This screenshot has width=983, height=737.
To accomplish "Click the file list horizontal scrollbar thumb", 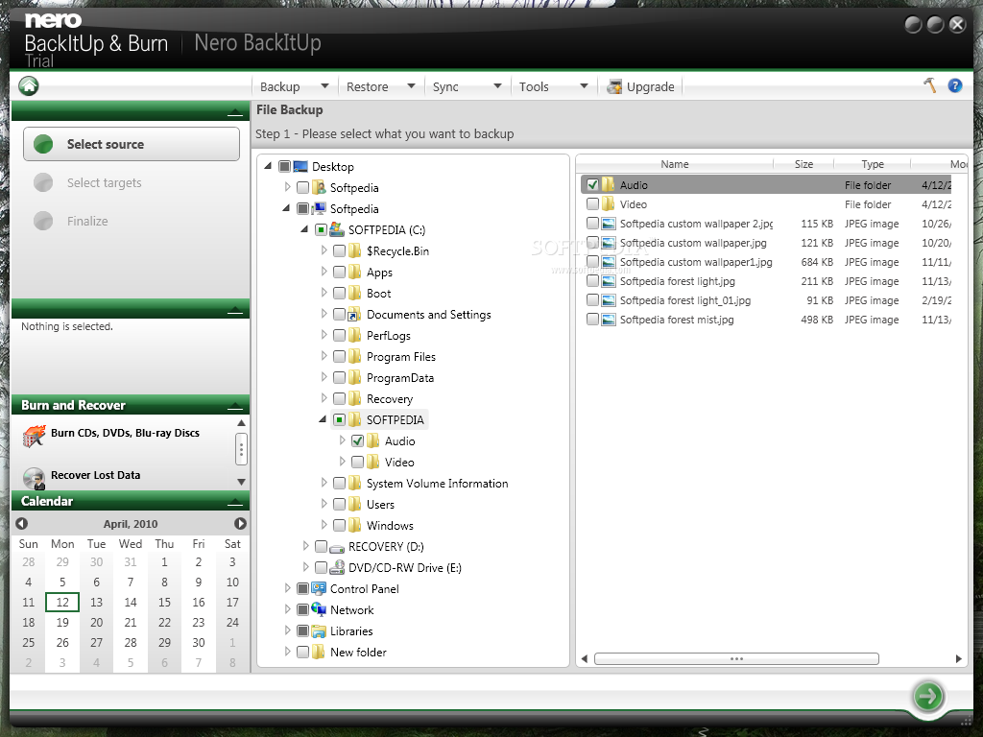I will coord(736,658).
